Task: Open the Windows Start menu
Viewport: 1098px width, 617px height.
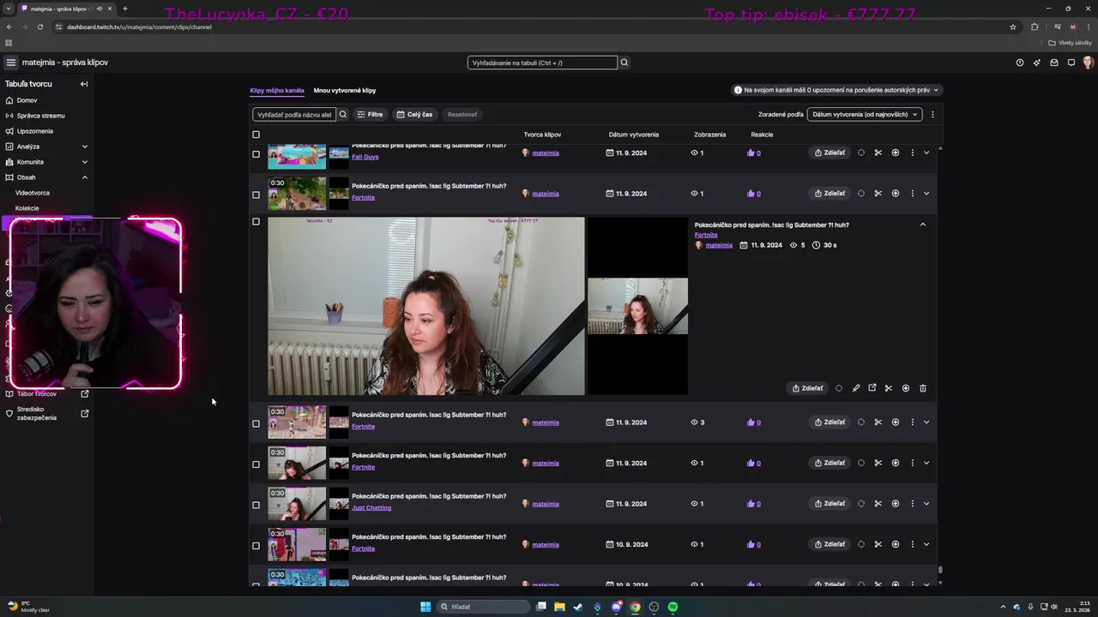Action: (425, 607)
